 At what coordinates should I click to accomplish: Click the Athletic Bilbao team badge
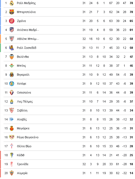coord(12,39)
